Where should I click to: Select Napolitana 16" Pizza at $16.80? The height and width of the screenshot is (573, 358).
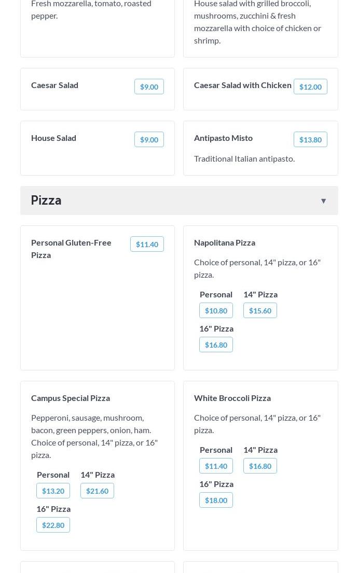[x=216, y=345]
